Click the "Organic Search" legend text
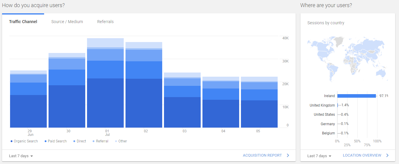 click(26, 141)
